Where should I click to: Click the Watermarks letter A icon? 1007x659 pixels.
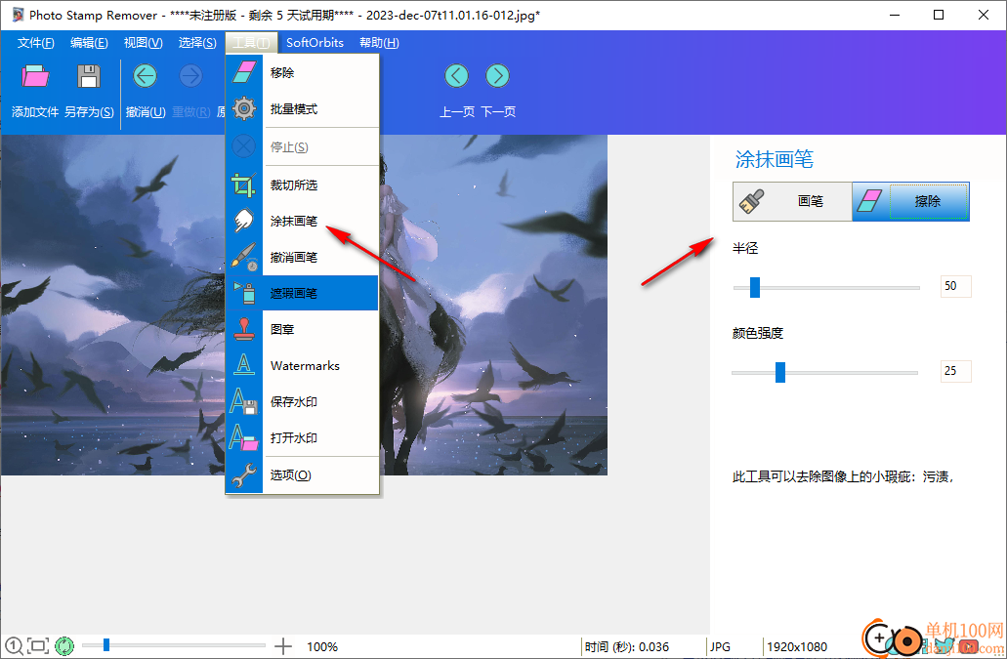click(x=244, y=365)
